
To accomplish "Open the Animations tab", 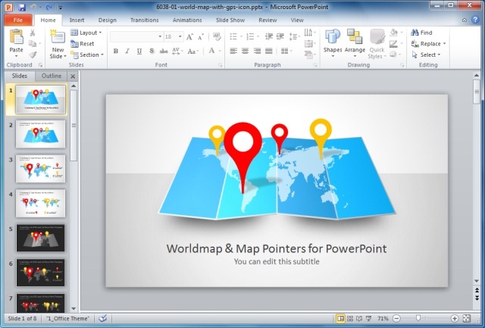I will 187,20.
